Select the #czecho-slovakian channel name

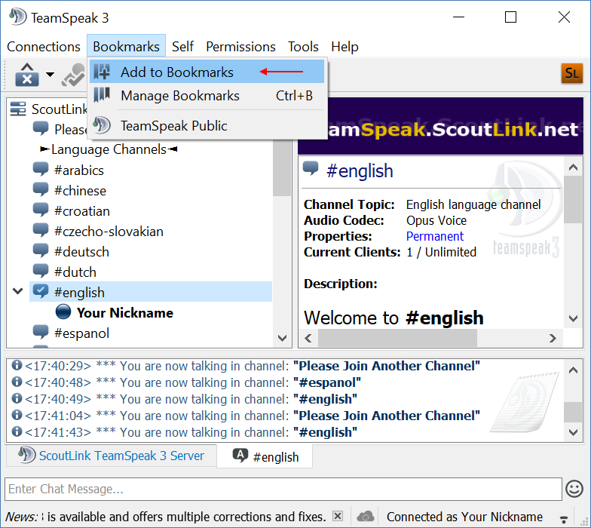pyautogui.click(x=109, y=231)
